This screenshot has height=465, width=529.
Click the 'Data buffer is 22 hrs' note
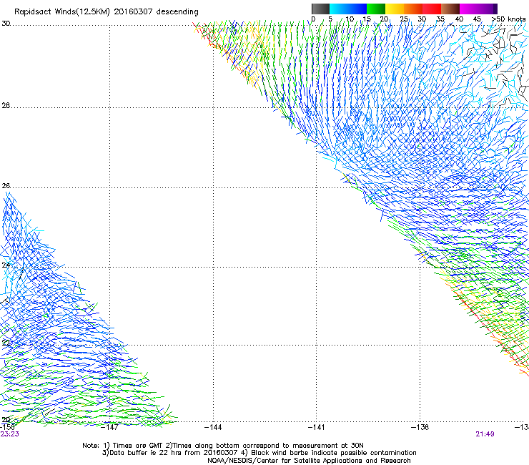click(259, 453)
